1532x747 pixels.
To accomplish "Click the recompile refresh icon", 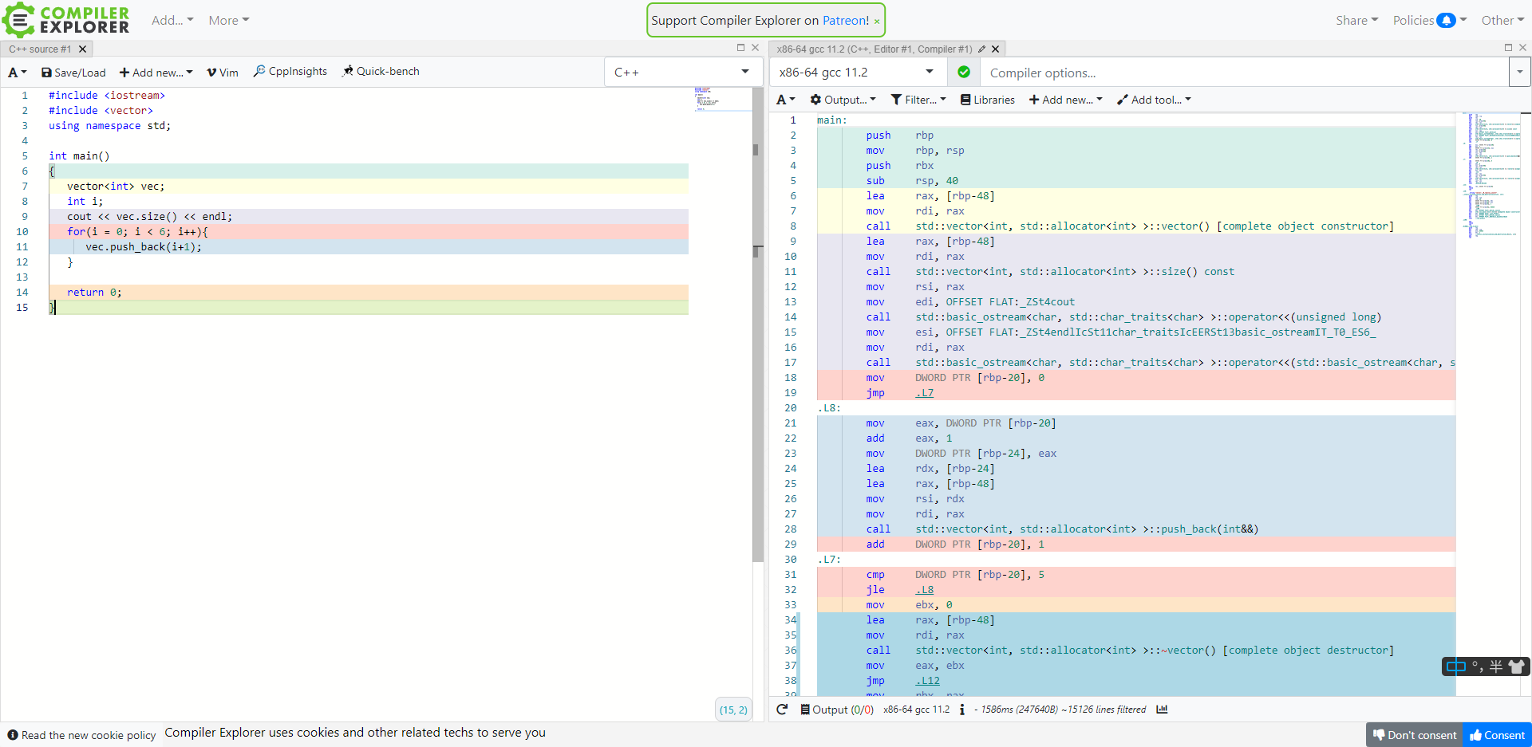I will [782, 710].
